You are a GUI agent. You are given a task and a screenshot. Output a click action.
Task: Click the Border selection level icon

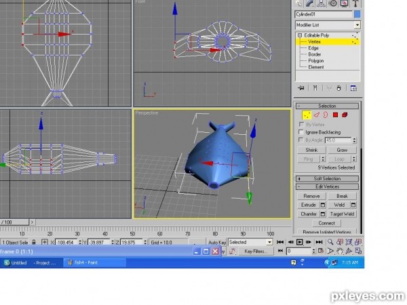tap(326, 115)
